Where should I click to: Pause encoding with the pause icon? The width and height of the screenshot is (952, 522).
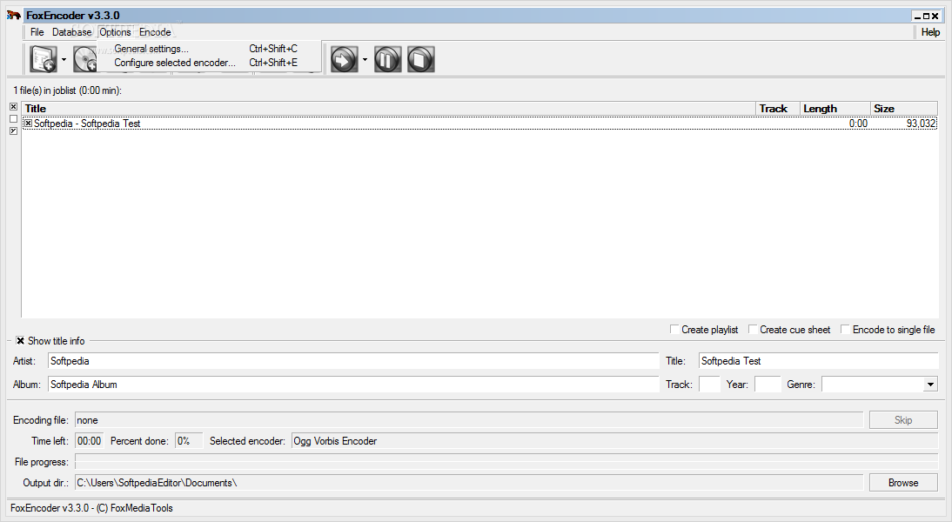pos(387,59)
